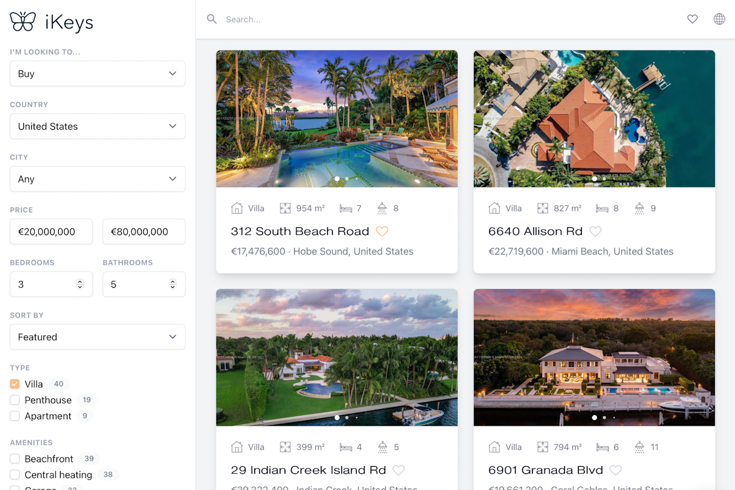The height and width of the screenshot is (490, 735).
Task: Favorite the 6901 Granada Blvd listing
Action: pyautogui.click(x=616, y=470)
